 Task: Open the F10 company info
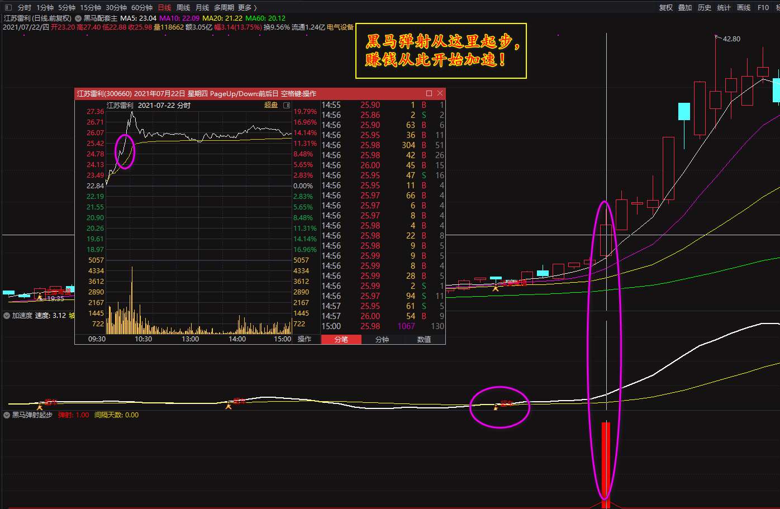click(x=763, y=7)
